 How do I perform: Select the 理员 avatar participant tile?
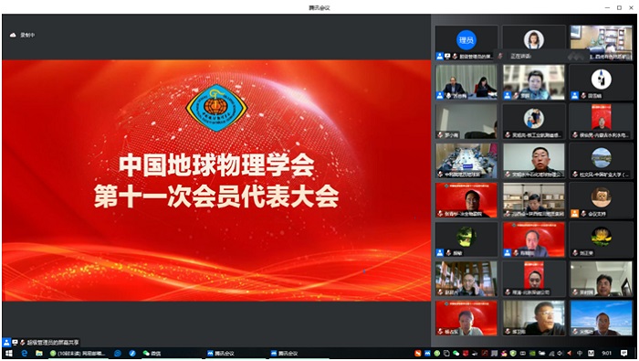pyautogui.click(x=466, y=43)
